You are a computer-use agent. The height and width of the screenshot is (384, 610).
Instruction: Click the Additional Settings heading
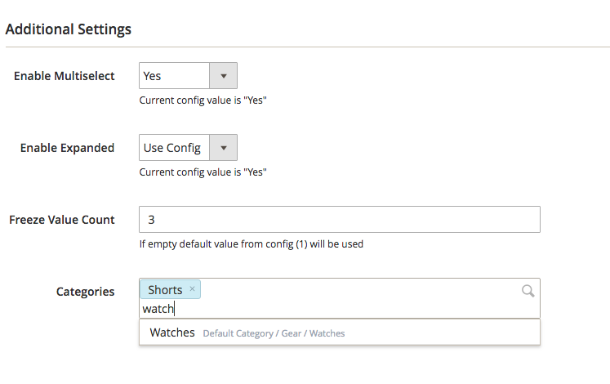pyautogui.click(x=69, y=29)
